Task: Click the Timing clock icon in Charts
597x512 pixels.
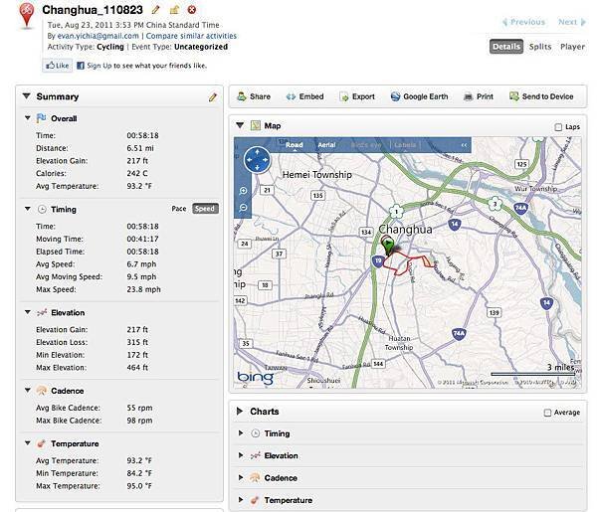Action: [x=256, y=433]
